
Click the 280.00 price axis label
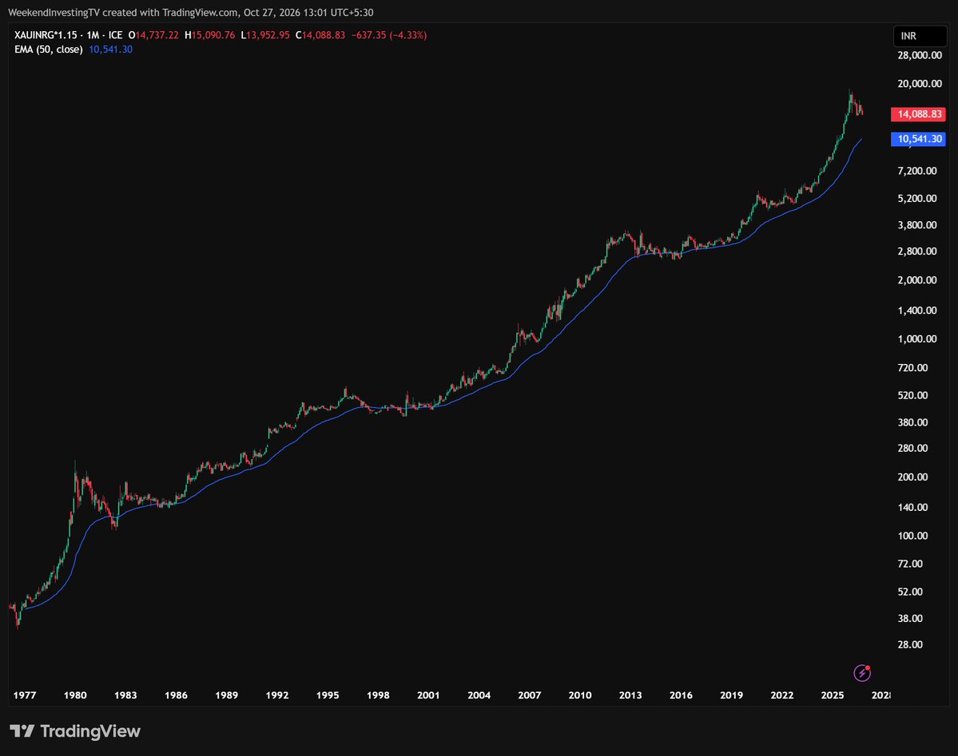tap(912, 448)
